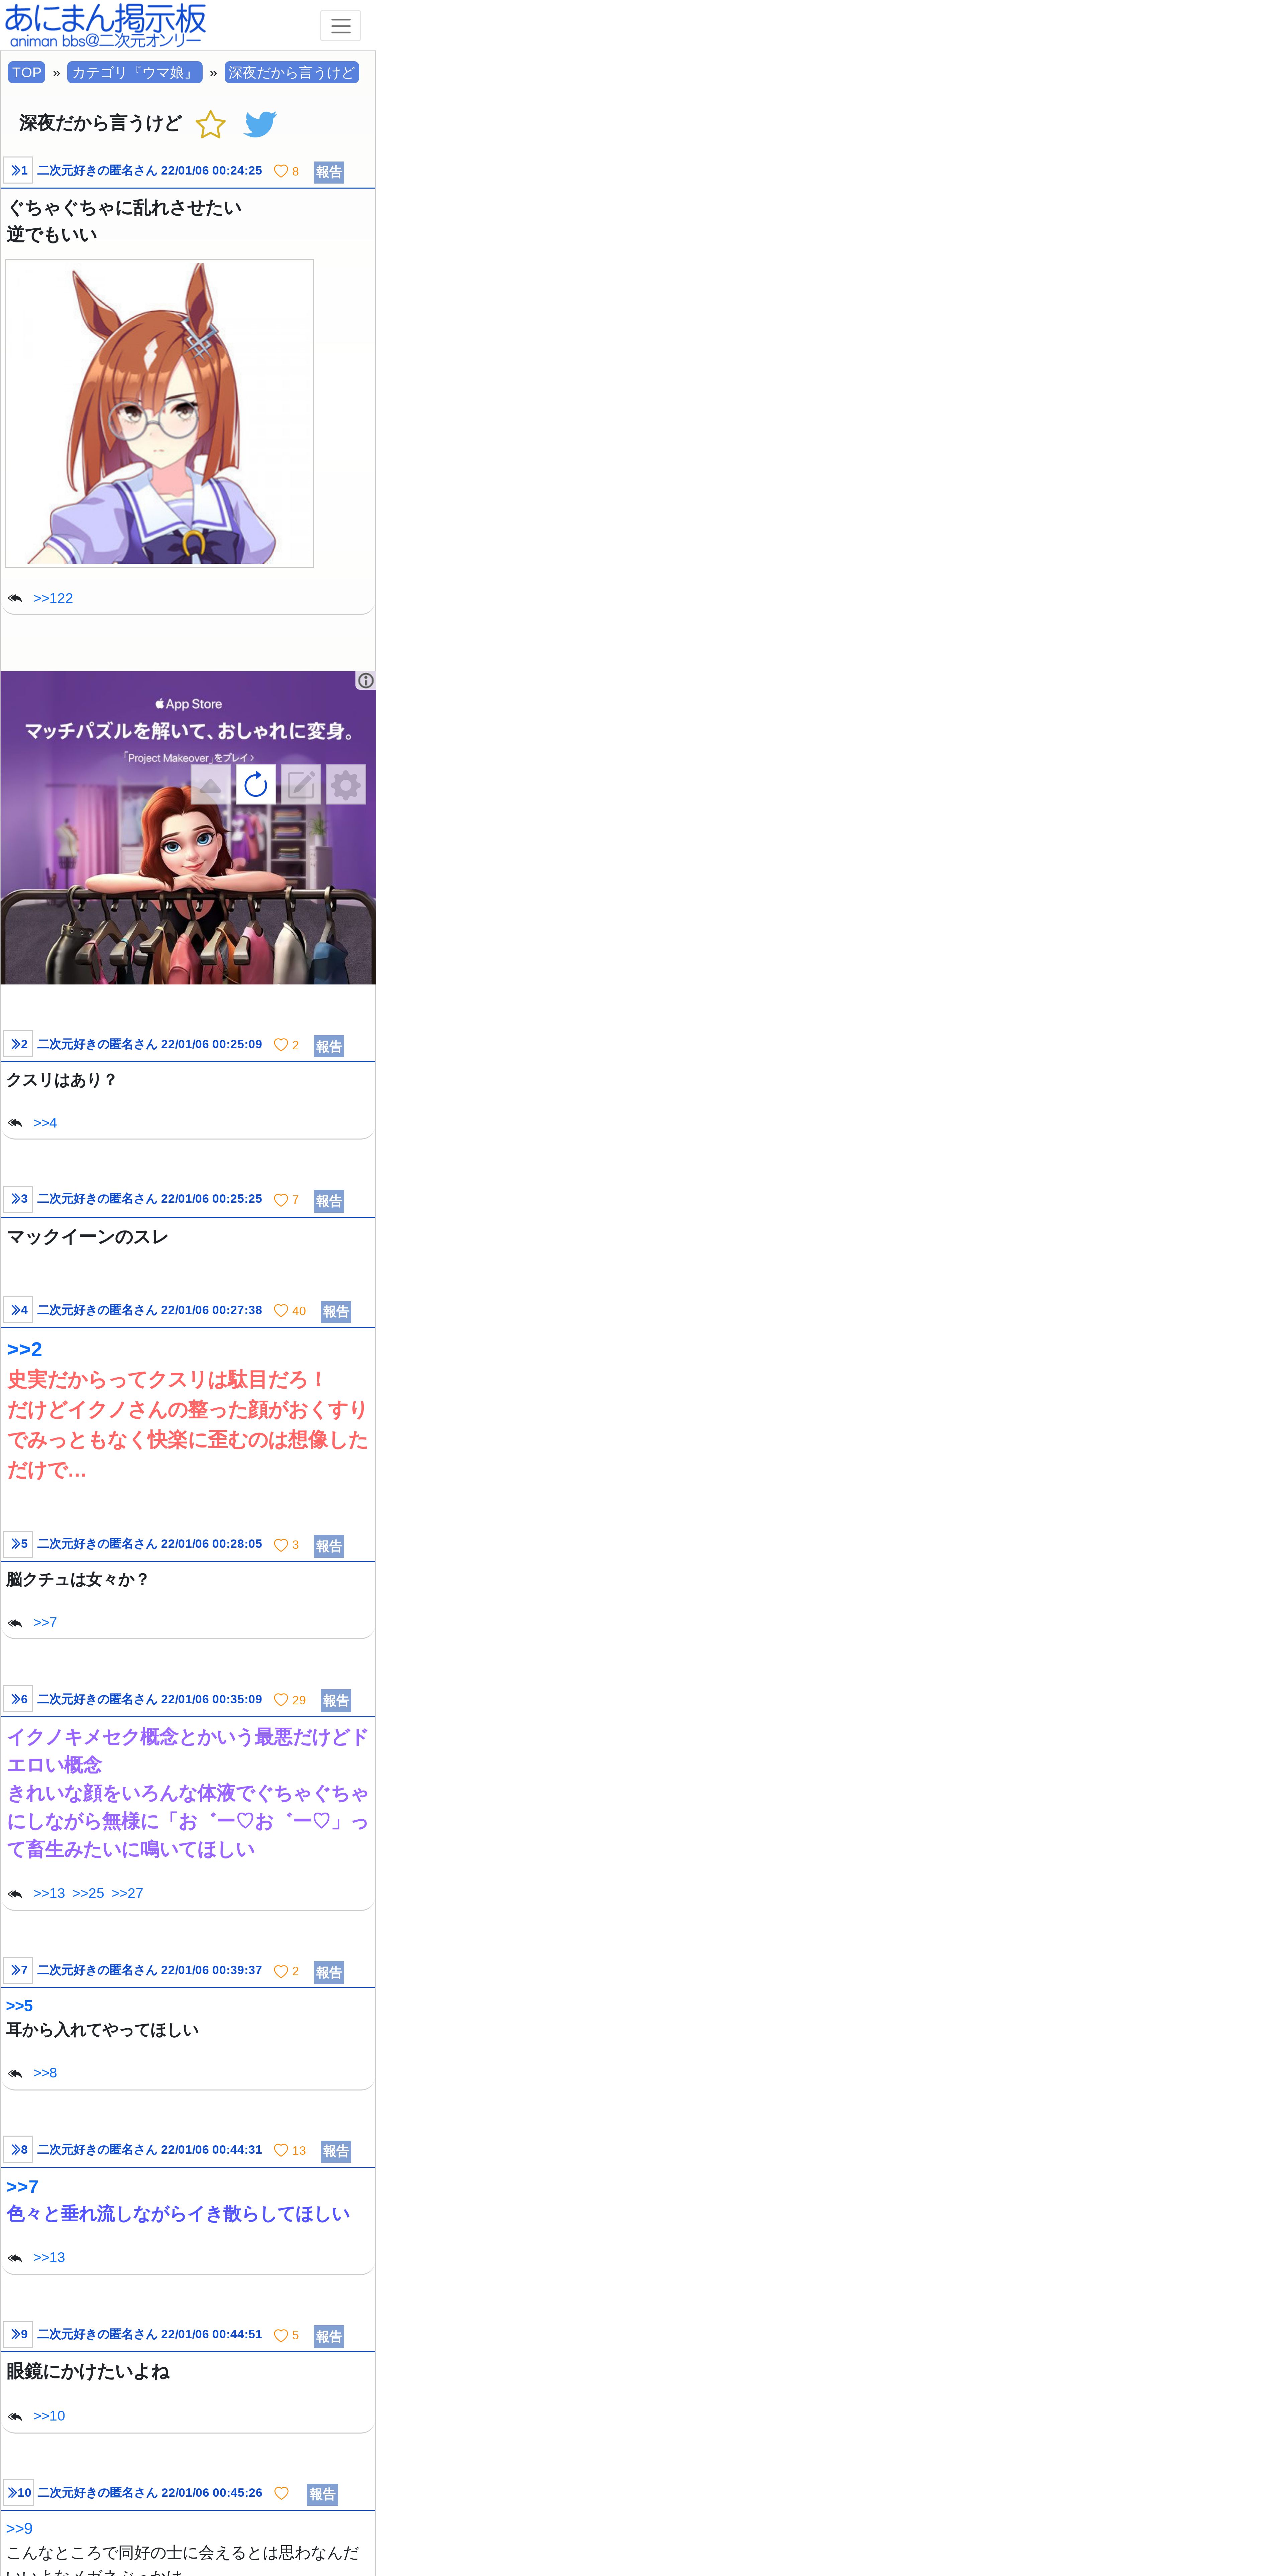Click the >>7 post number button
This screenshot has width=1288, height=2576.
(x=18, y=1970)
